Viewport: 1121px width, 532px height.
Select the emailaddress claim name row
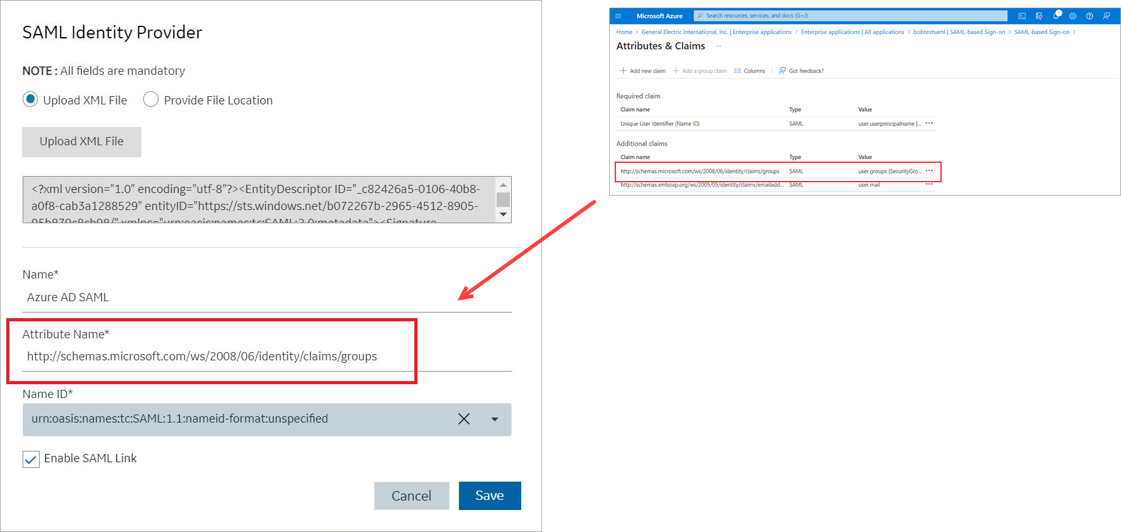coord(702,185)
